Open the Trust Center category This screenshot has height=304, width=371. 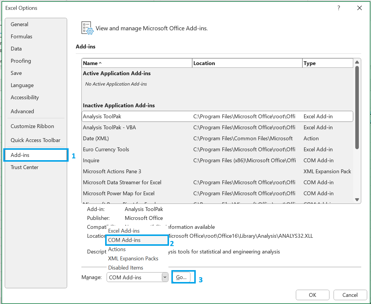(x=36, y=167)
